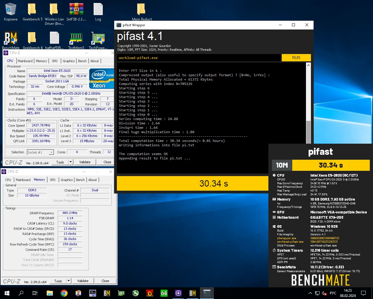Click yellow workload-pifast.exe entry in BenchMate panel
Screen dimensions: 373x299
[x=290, y=242]
